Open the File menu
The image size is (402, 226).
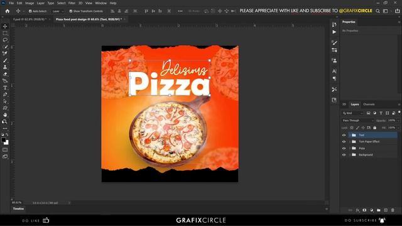click(x=11, y=3)
